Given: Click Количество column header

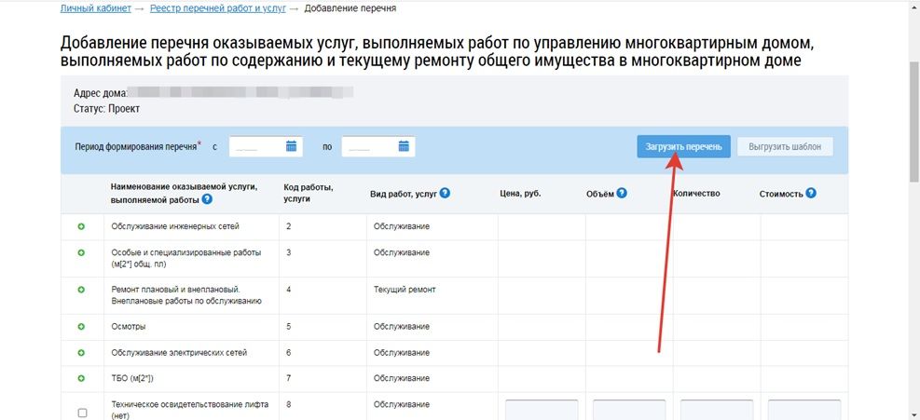Looking at the screenshot, I should pyautogui.click(x=696, y=193).
